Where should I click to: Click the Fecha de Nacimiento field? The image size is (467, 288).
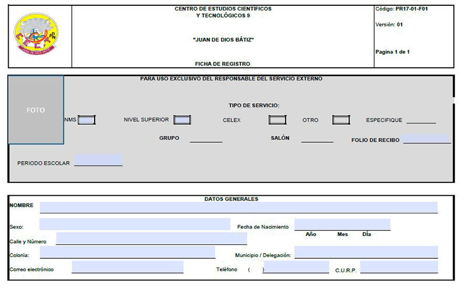(342, 224)
